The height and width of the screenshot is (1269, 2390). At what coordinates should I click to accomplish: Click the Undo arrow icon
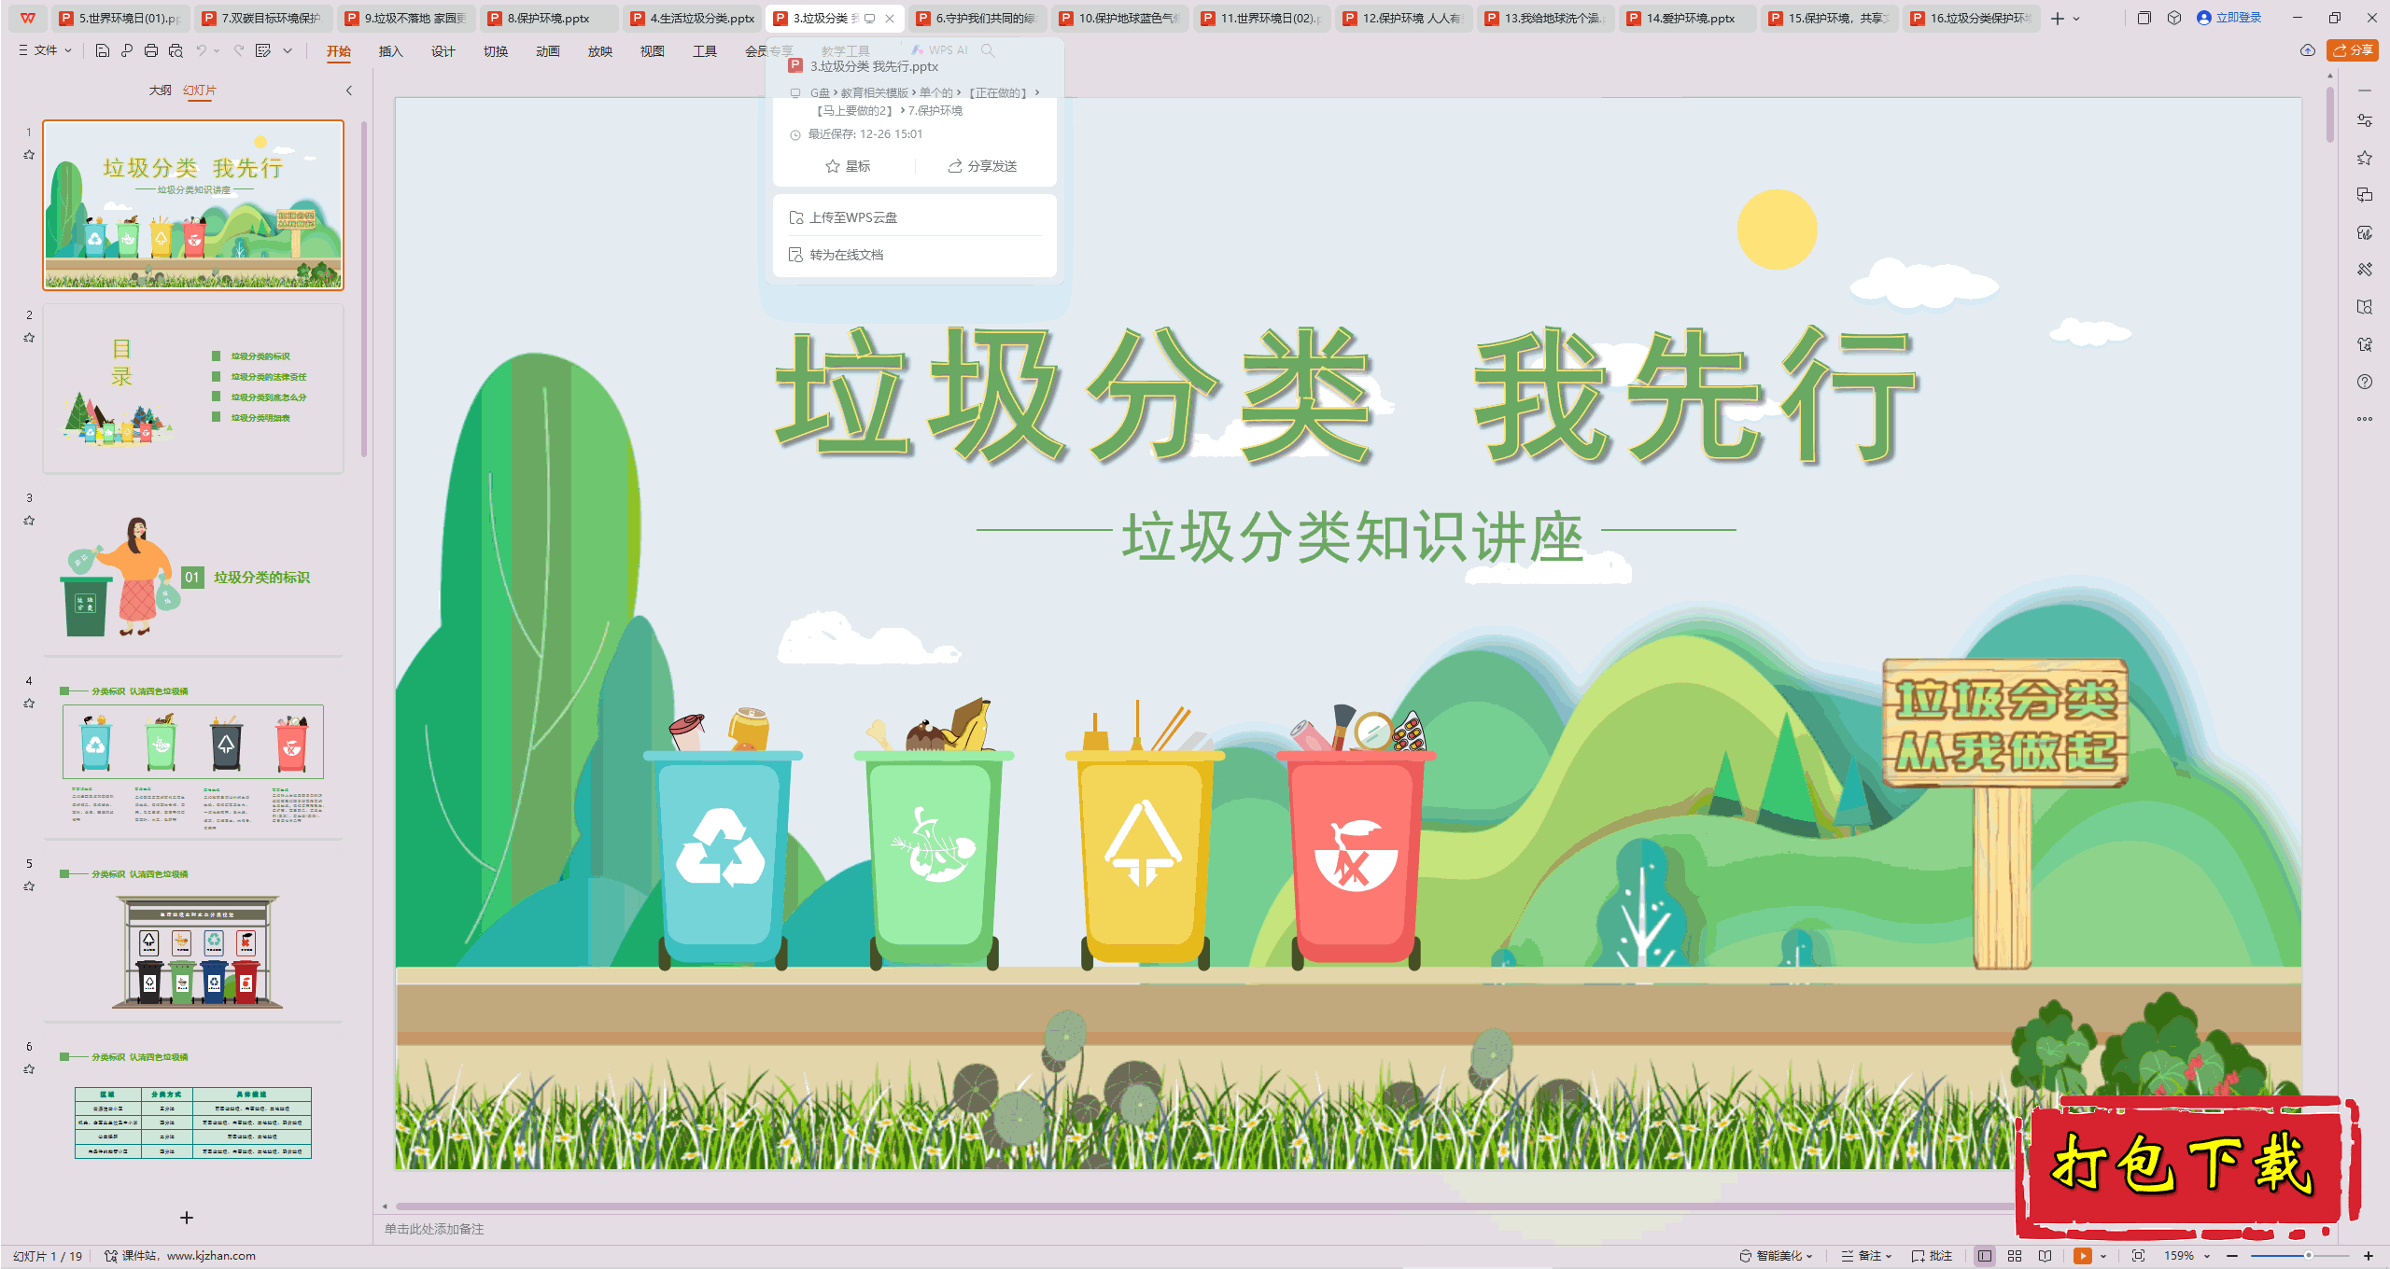201,50
